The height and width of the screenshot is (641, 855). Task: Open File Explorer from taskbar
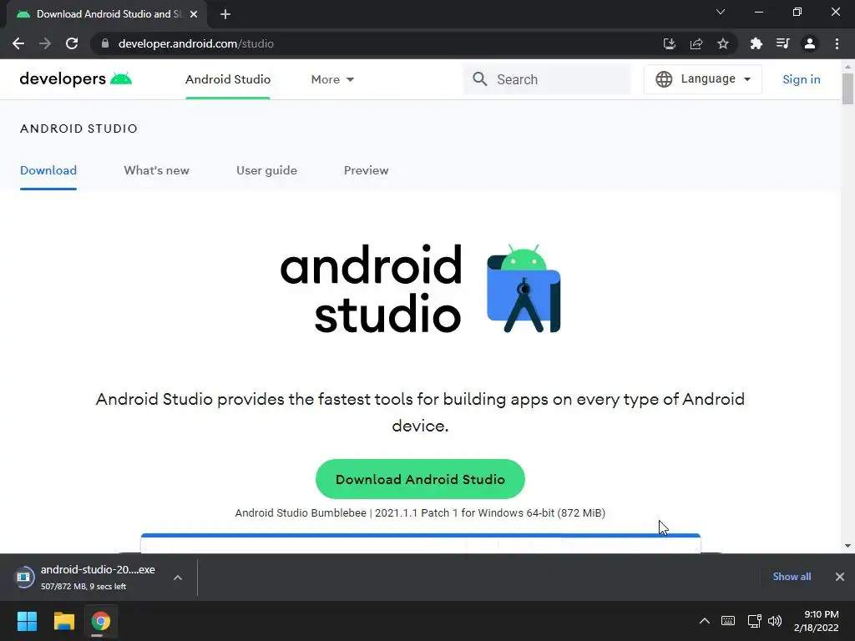63,621
